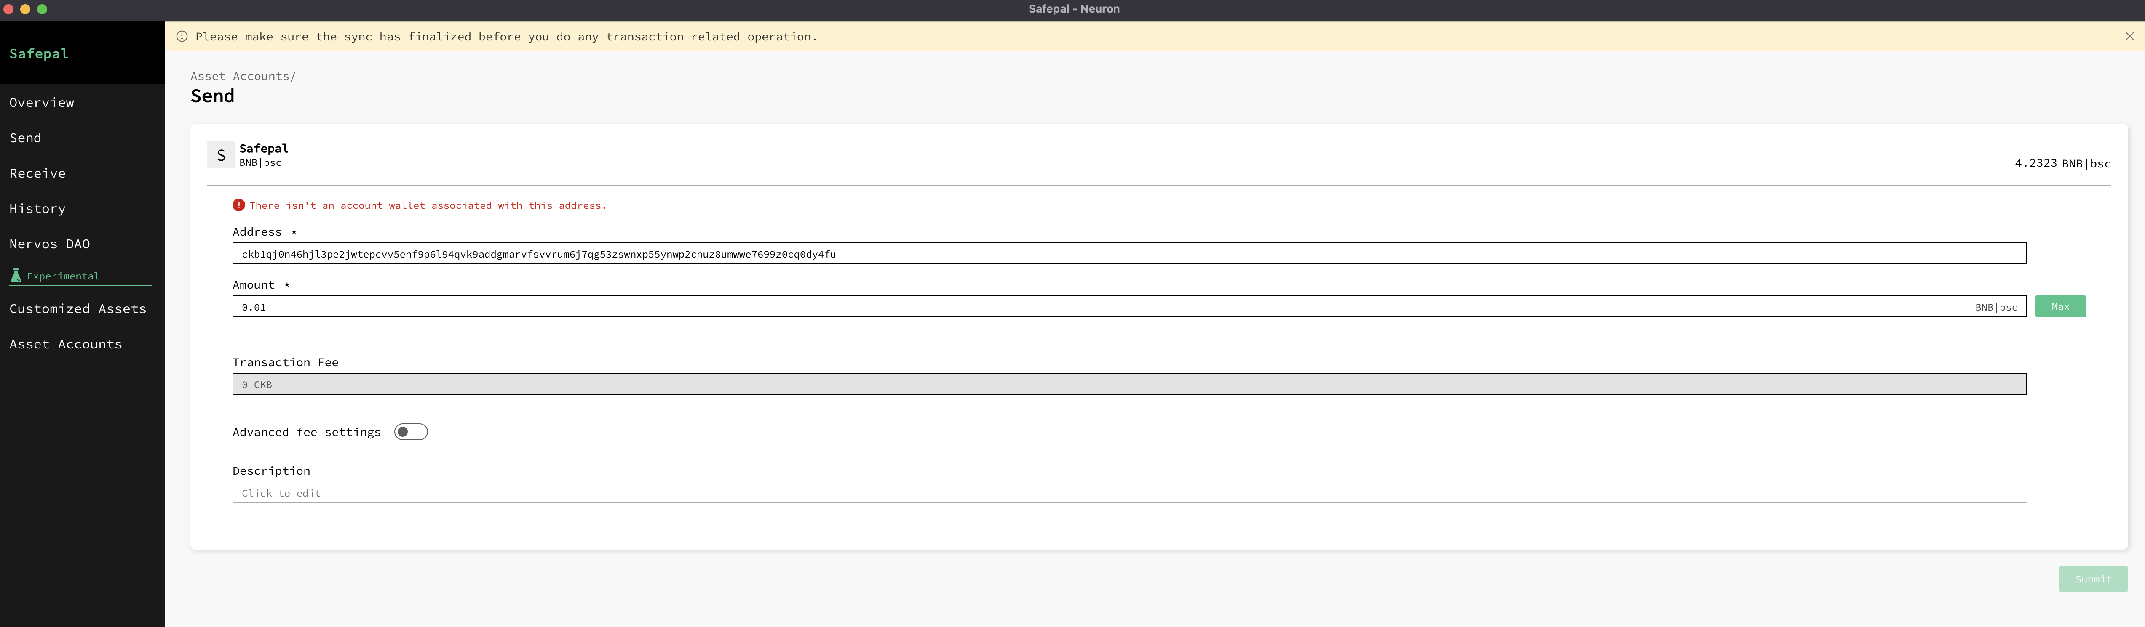Click the red error icon beside warning text

pos(239,205)
